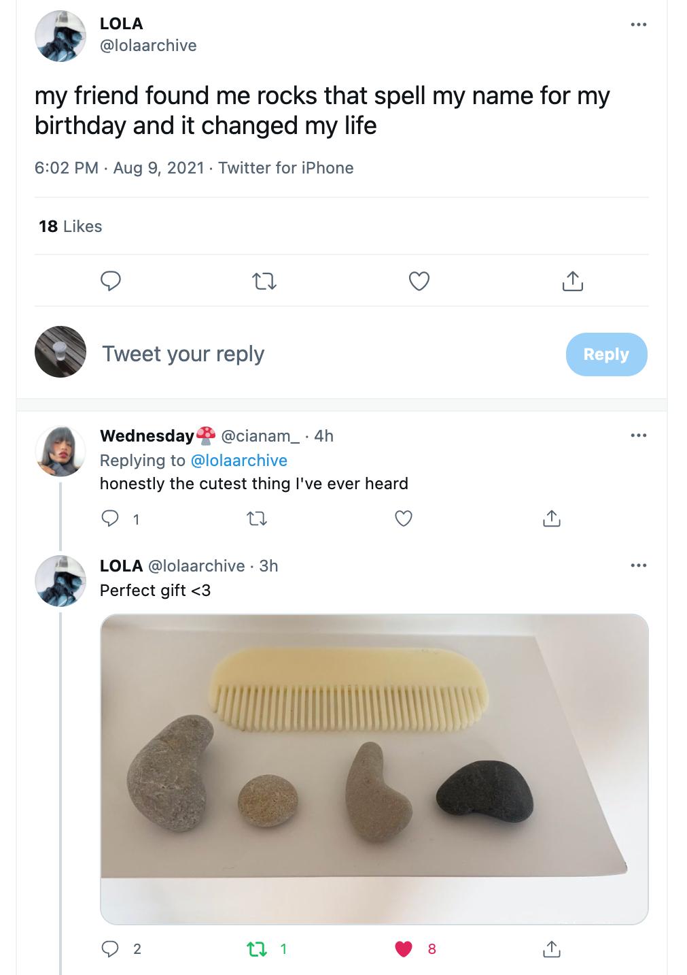Share the main tweet via share icon
Screen dimensions: 687x975
pos(572,280)
